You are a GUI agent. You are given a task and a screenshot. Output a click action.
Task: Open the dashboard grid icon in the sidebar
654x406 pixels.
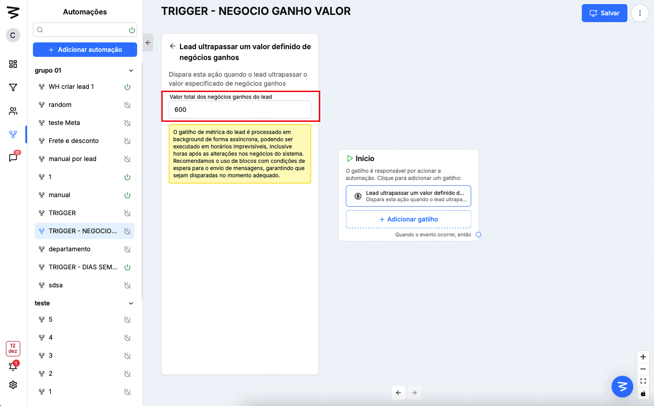(13, 64)
